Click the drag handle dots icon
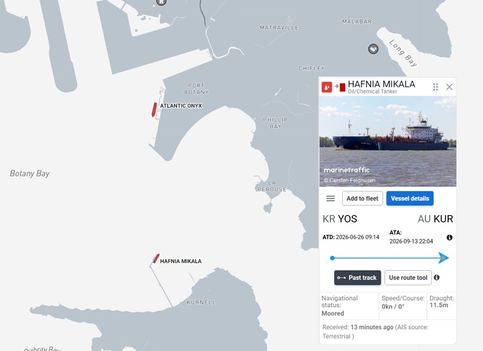Screen dimensions: 483x351 (435, 87)
